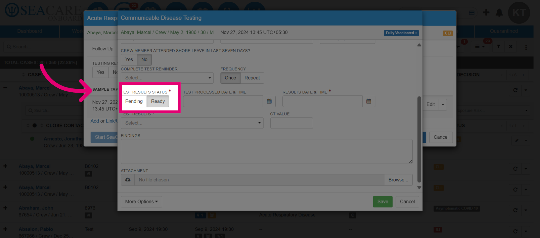Open notifications bell icon
This screenshot has height=238, width=540.
tap(499, 13)
